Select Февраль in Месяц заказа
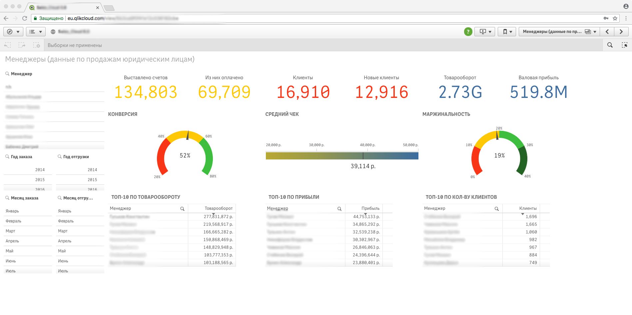 28,221
